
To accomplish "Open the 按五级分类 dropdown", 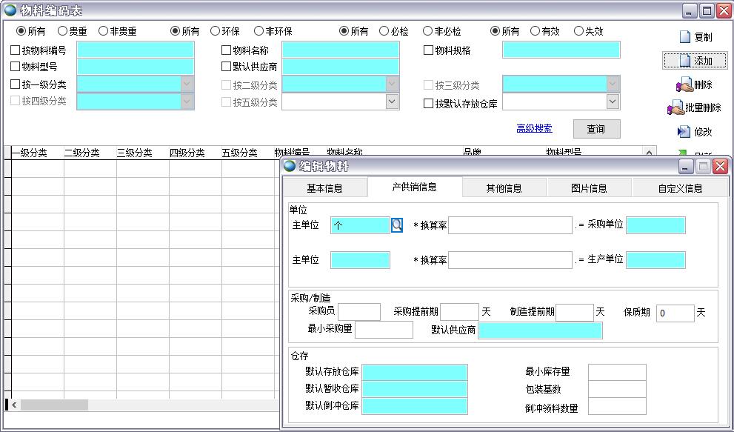I will (393, 100).
